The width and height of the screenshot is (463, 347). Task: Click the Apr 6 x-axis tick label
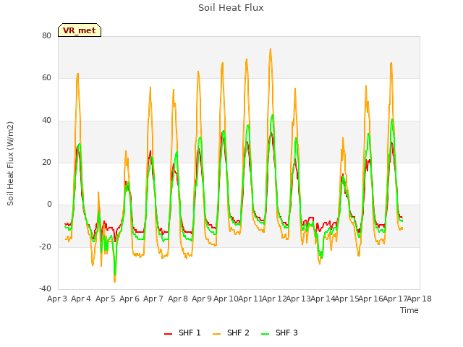(x=129, y=299)
